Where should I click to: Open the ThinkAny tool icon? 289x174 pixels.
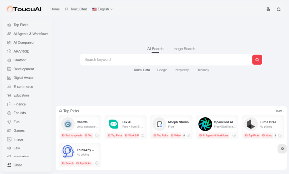tap(68, 152)
